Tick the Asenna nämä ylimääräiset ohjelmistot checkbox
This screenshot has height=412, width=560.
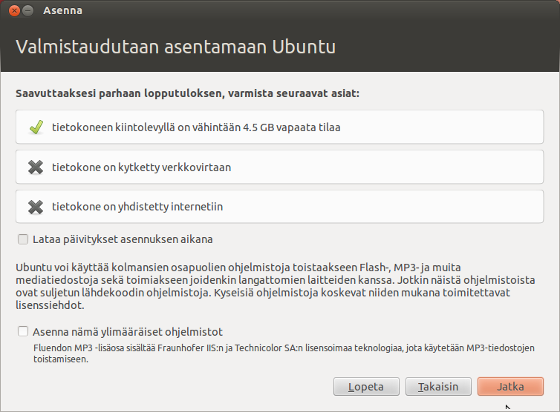(x=23, y=331)
